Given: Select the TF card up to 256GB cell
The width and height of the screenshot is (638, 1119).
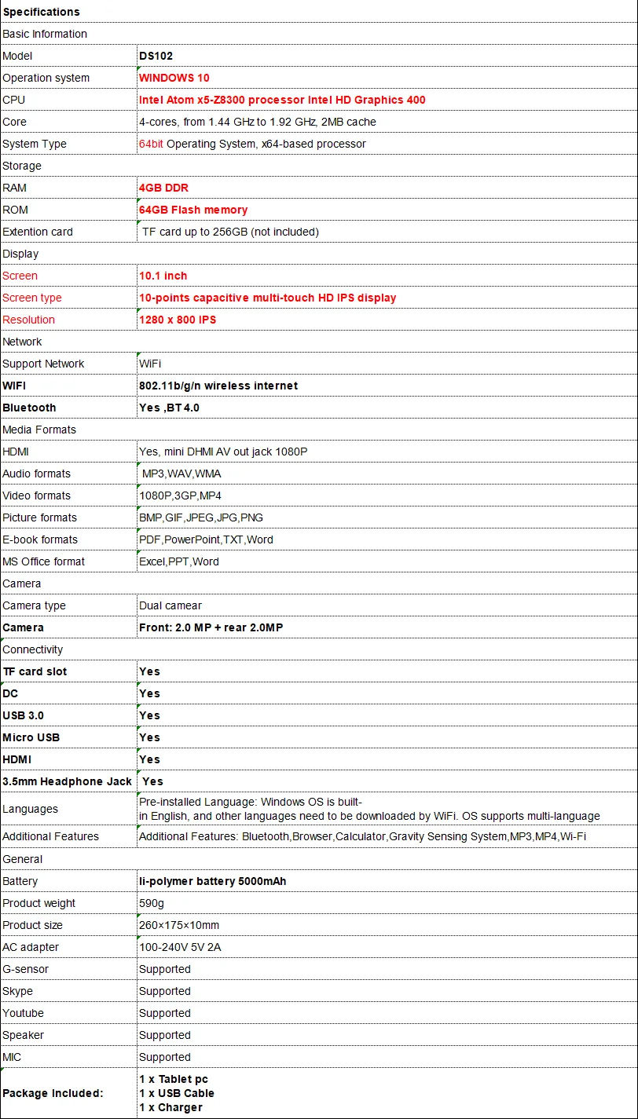Looking at the screenshot, I should 387,232.
